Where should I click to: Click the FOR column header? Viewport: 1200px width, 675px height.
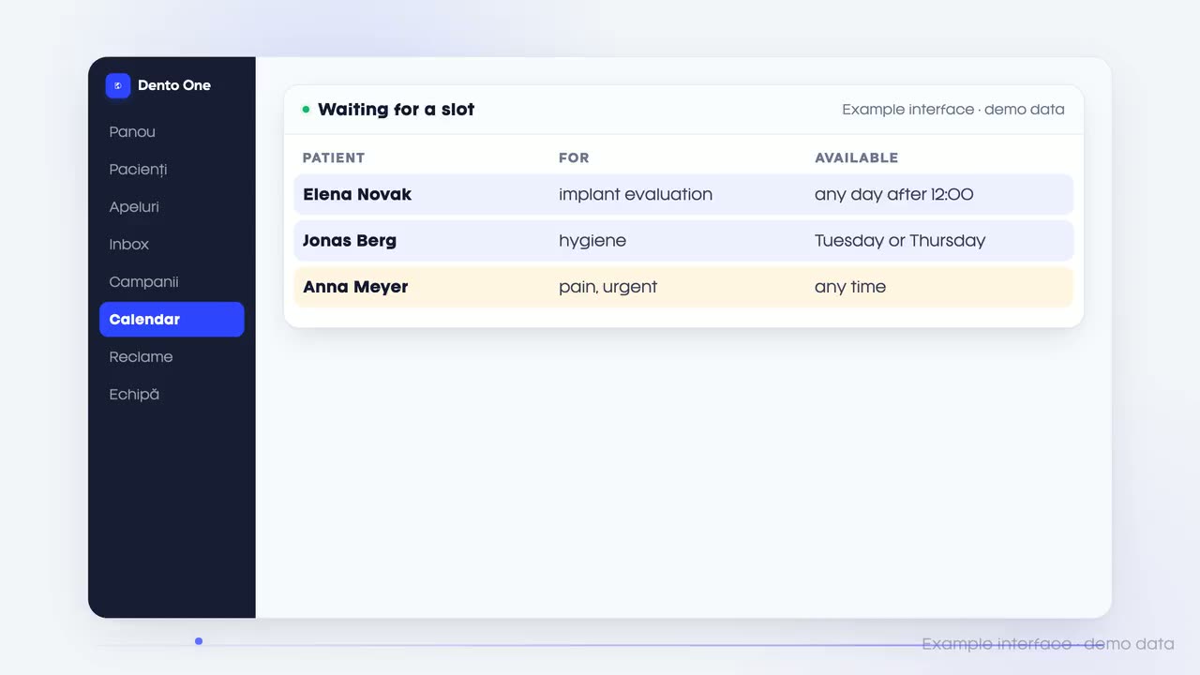(574, 158)
